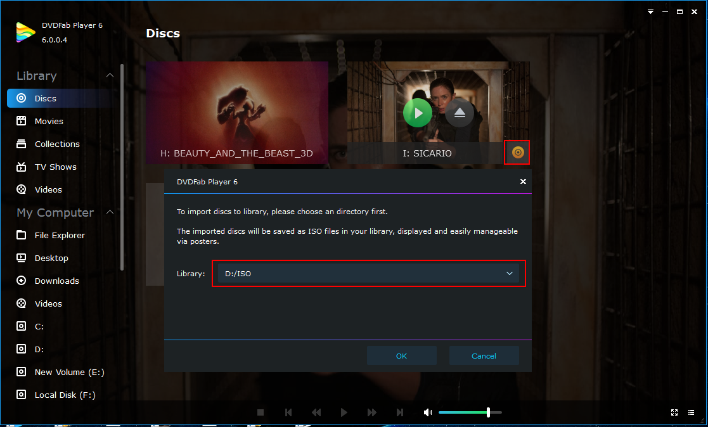Click the DVDFab Player 6 logo icon

tap(26, 32)
